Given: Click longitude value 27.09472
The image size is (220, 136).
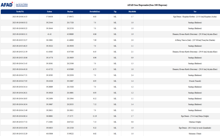Looking at the screenshot, I should click(70, 17).
